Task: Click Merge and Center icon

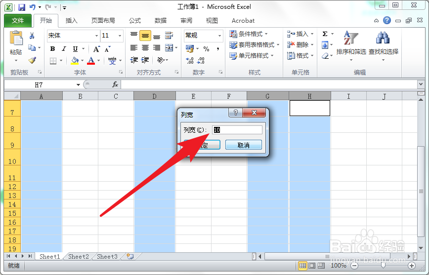Action: coord(169,48)
